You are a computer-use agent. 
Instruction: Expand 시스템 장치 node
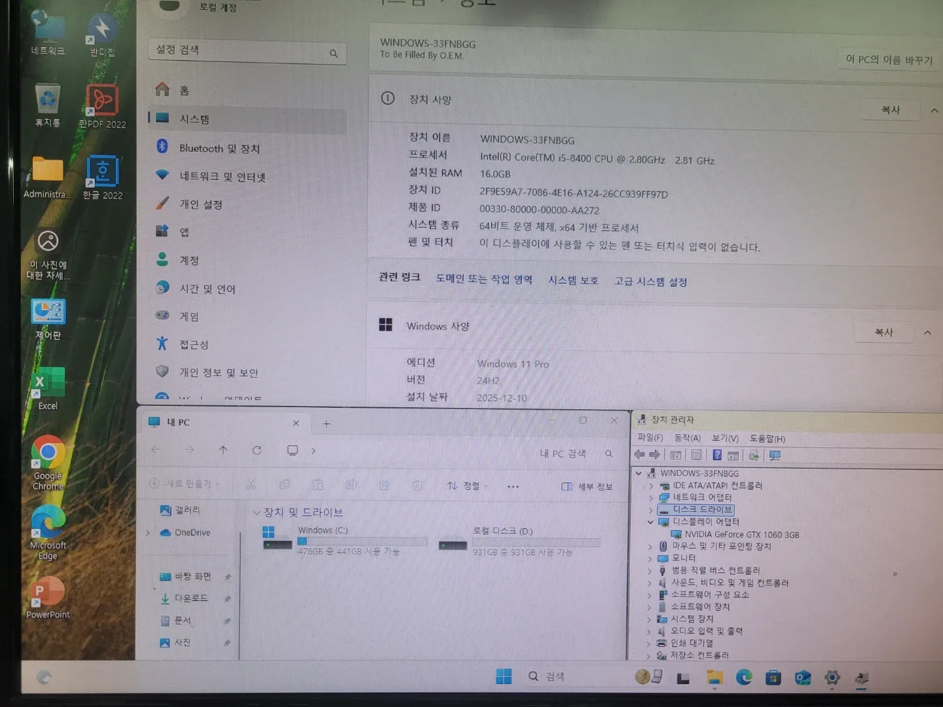point(649,619)
